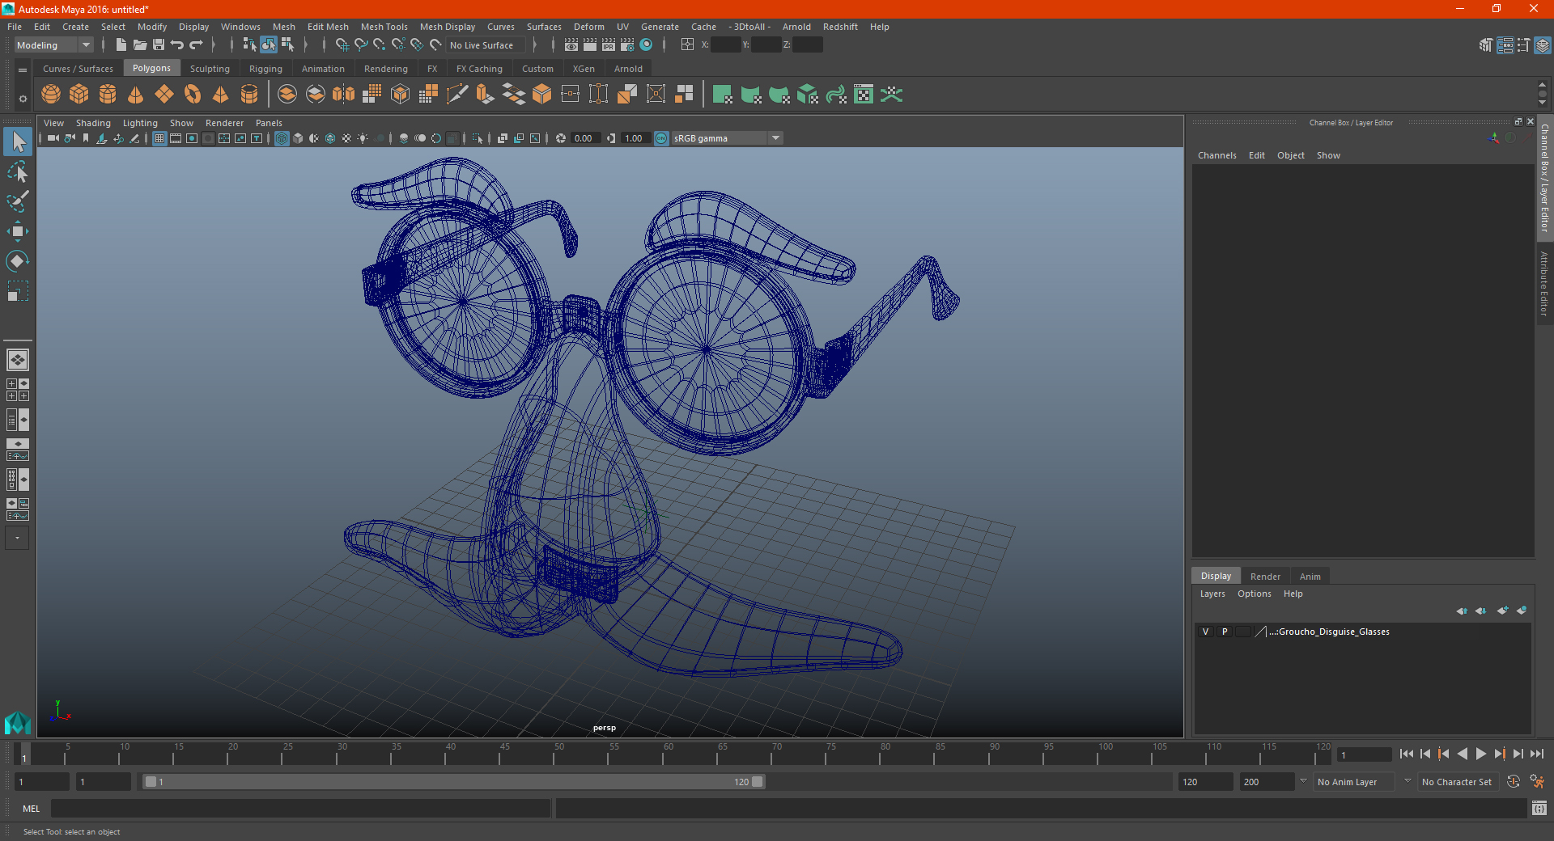Open the Modeling menu set dropdown
This screenshot has height=841, width=1554.
point(53,45)
